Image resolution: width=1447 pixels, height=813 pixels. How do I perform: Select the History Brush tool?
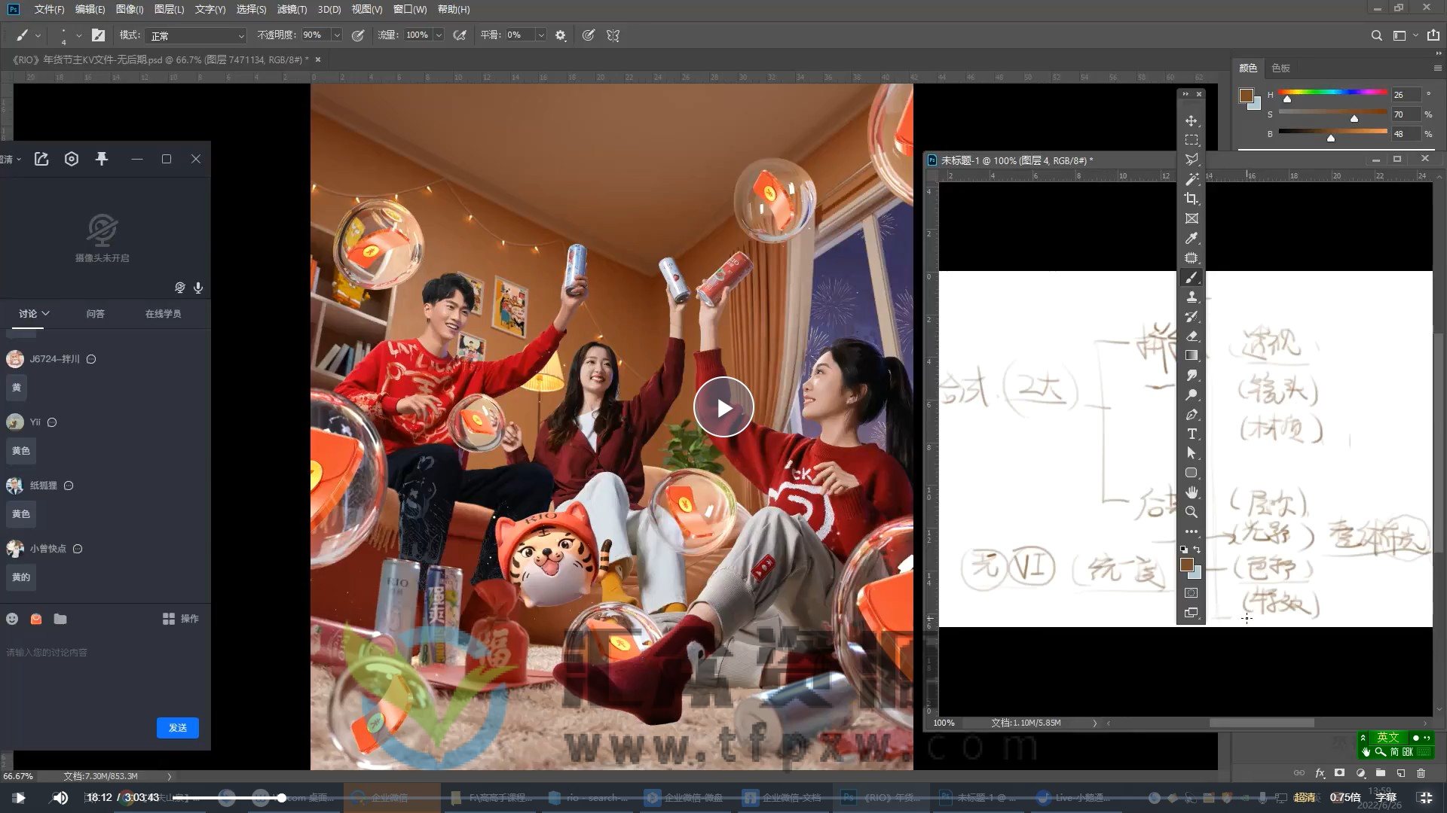(1191, 317)
